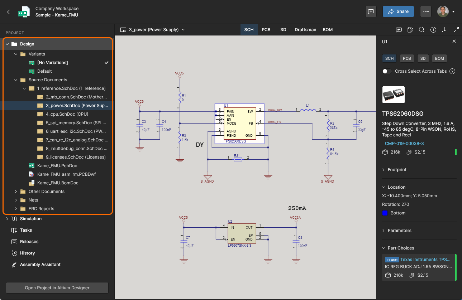Click the search magnifier icon

[421, 30]
